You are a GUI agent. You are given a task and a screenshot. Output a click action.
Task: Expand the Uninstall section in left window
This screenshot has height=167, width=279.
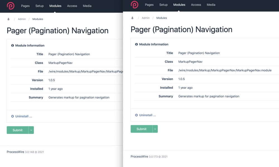click(x=23, y=116)
